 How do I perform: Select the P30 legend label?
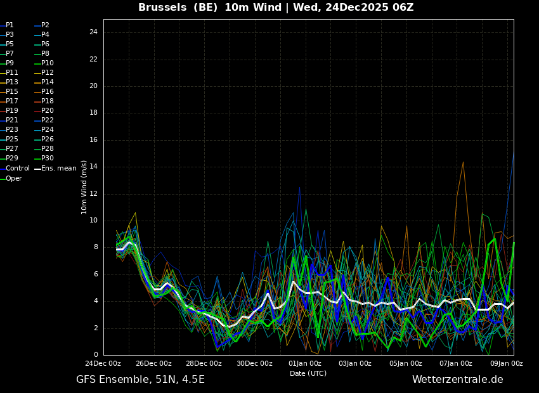pyautogui.click(x=48, y=158)
